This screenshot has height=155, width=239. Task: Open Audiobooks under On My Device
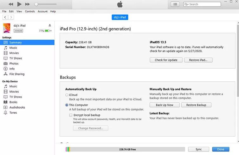(17, 107)
